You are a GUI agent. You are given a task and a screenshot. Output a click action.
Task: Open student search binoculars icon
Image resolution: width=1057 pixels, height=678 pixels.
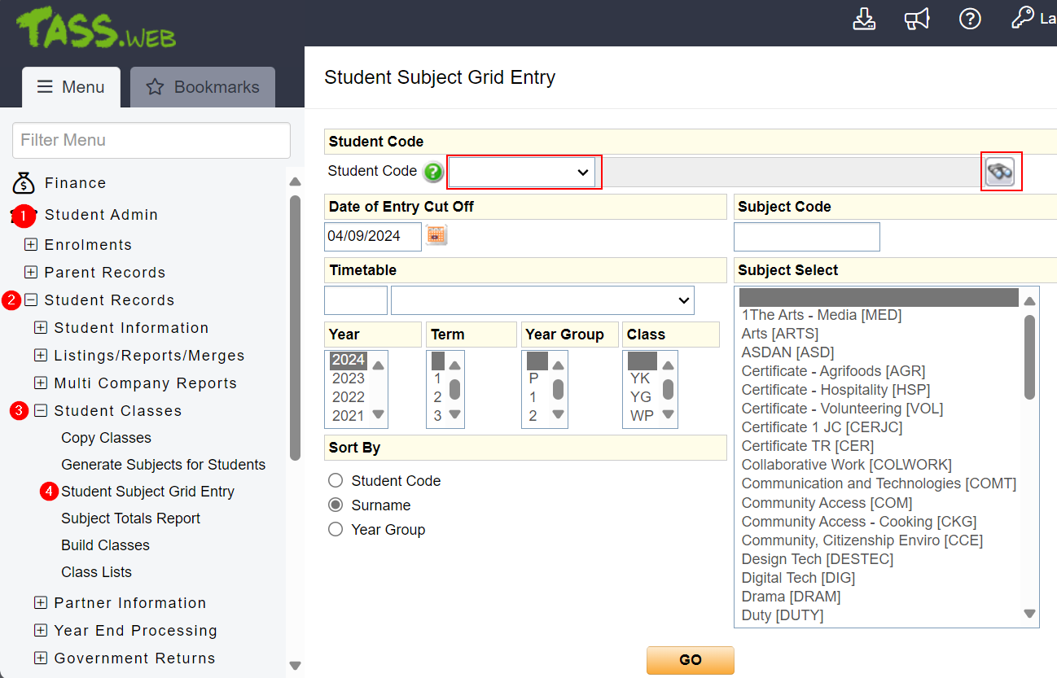(x=1001, y=172)
